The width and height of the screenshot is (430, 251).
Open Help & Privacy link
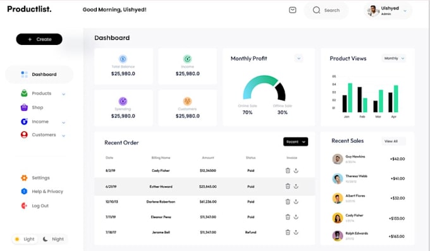coord(47,192)
